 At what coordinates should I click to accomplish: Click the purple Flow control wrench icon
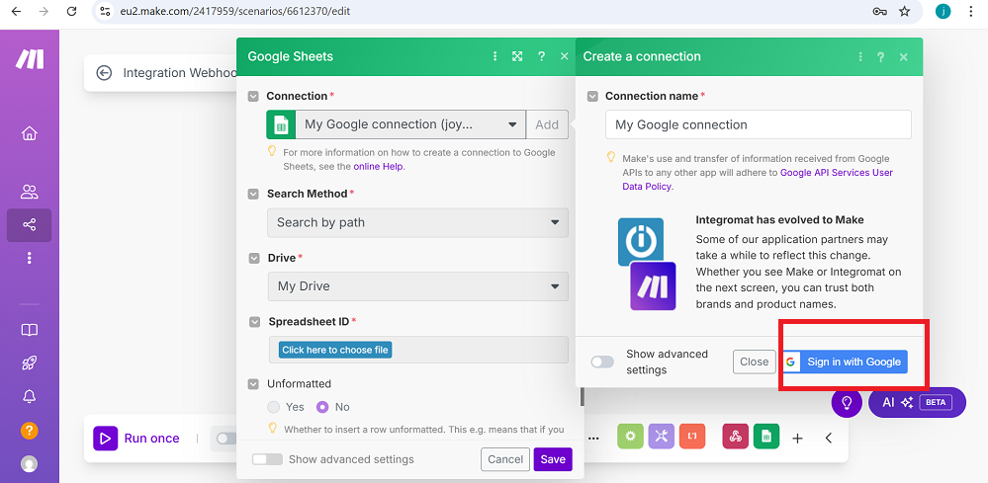point(661,436)
